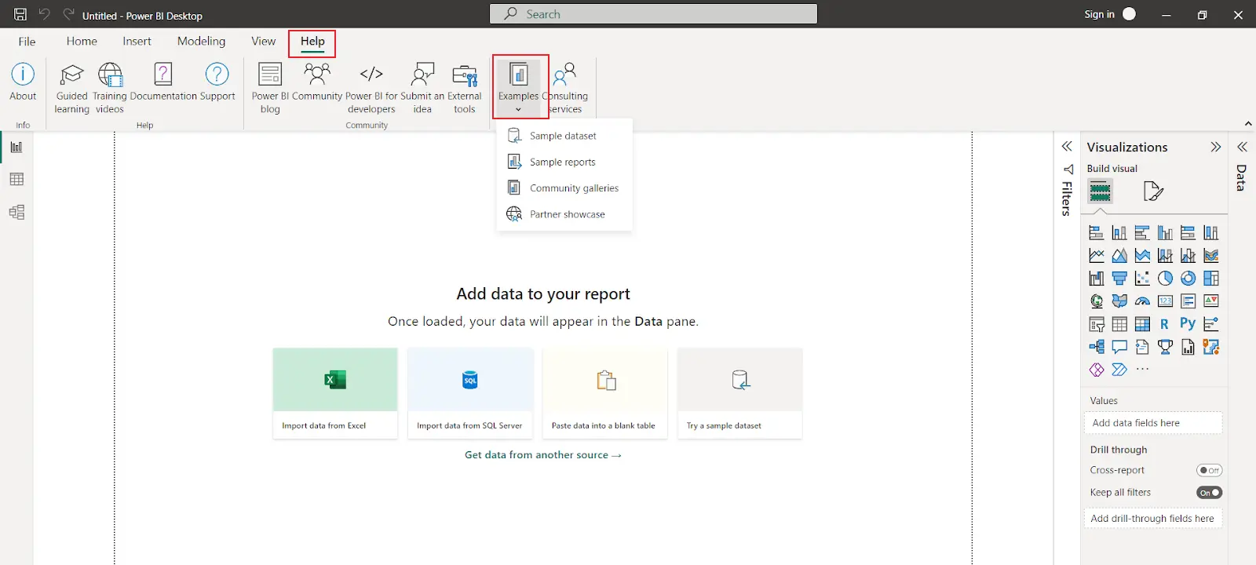Click Try a sample dataset card
The image size is (1256, 565).
[x=739, y=393]
